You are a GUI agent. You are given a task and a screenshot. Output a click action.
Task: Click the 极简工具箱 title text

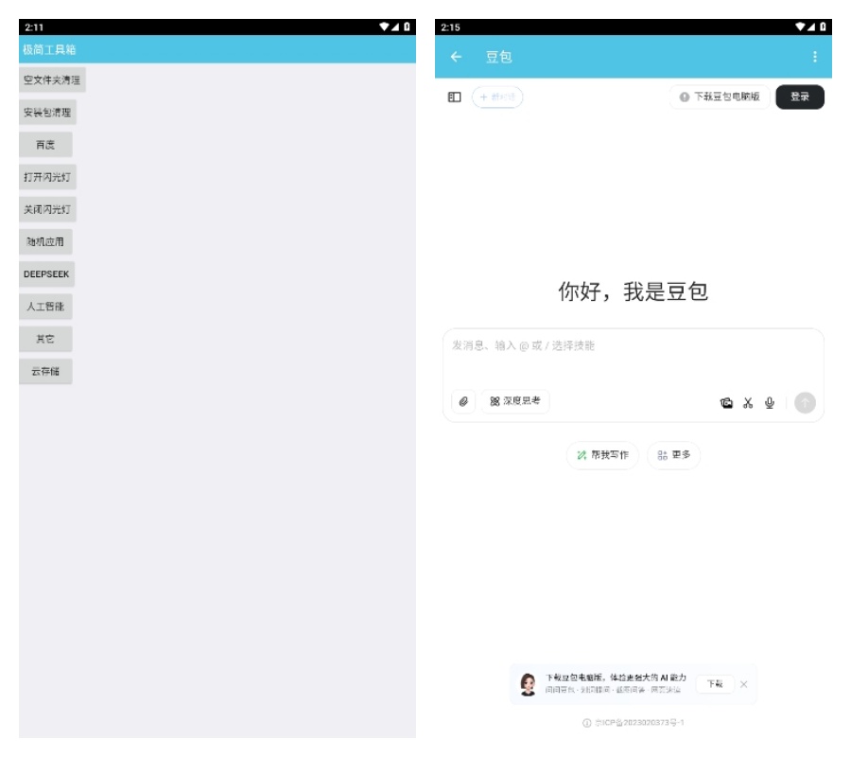(x=49, y=50)
